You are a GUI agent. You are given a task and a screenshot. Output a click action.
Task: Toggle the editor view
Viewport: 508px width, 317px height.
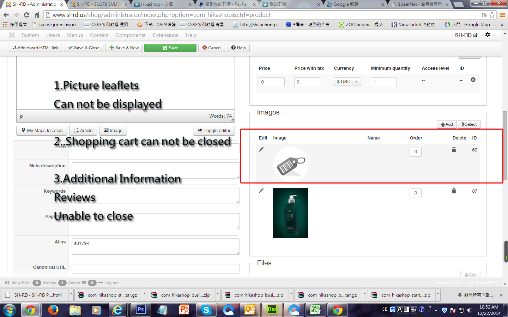pos(214,131)
